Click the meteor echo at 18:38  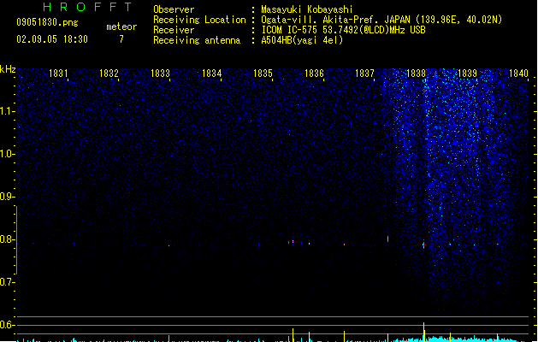coord(423,245)
